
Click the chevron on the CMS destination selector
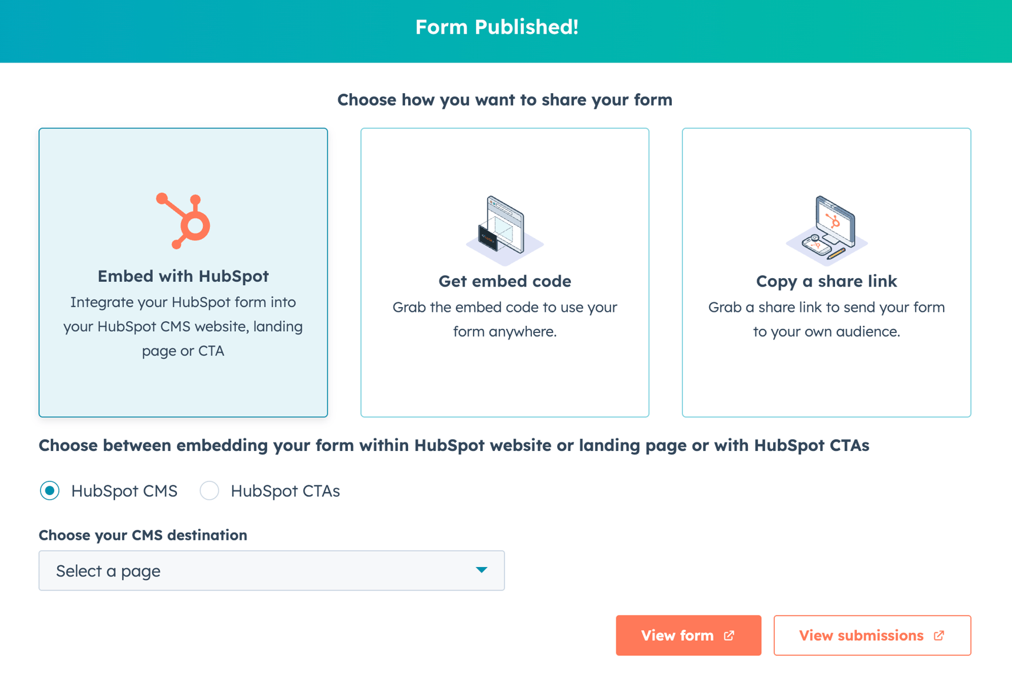pos(482,570)
